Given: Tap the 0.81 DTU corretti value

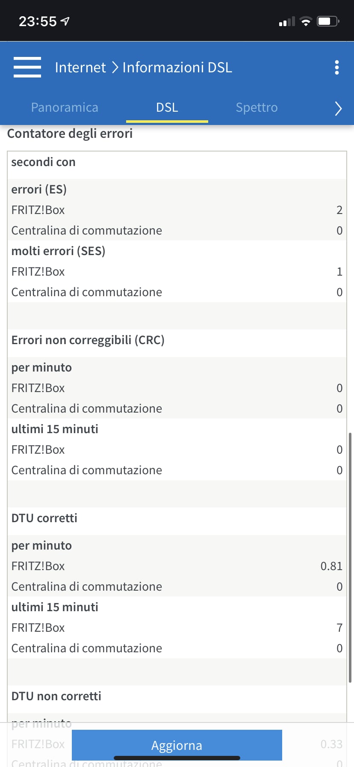Looking at the screenshot, I should 331,566.
